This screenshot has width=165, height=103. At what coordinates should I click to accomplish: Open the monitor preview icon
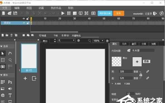coord(81,13)
